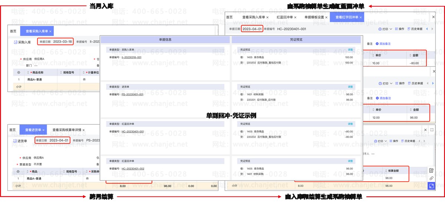Click 操作 in the 核算金额 window
The width and height of the screenshot is (445, 202).
point(393,141)
